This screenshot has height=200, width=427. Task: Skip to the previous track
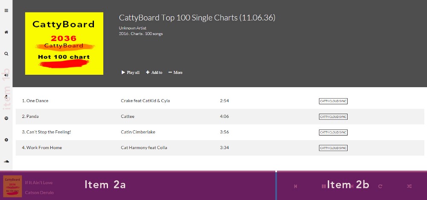click(295, 186)
